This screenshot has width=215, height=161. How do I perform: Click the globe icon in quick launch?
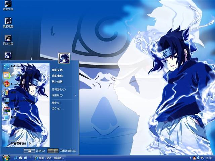[21, 158]
